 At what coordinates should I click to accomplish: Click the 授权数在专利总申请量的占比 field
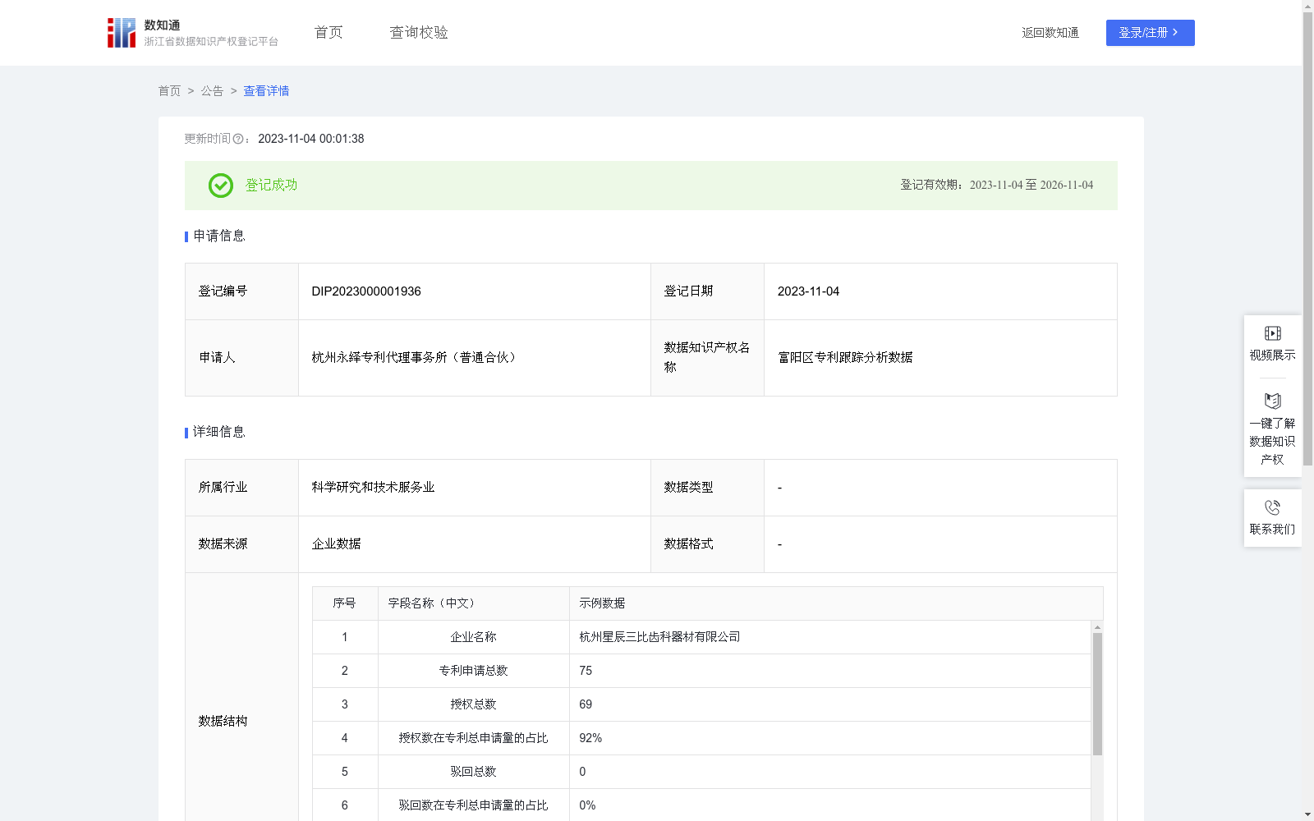pos(473,738)
